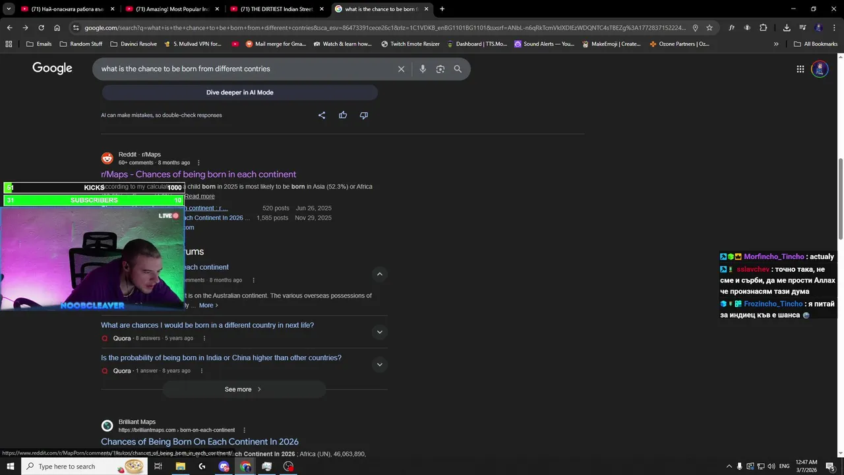The image size is (844, 475).
Task: Show hidden system tray icons
Action: (729, 466)
